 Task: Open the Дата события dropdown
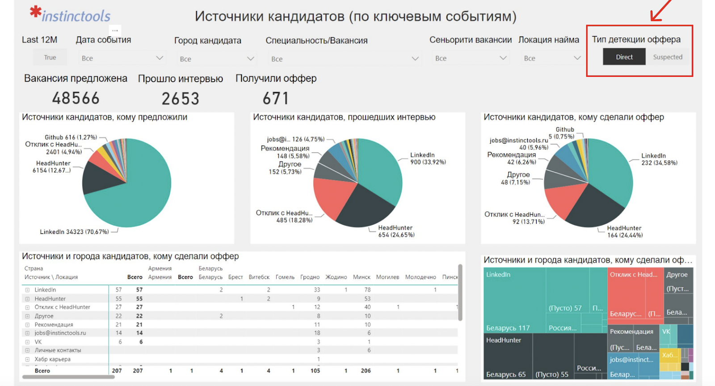(122, 58)
